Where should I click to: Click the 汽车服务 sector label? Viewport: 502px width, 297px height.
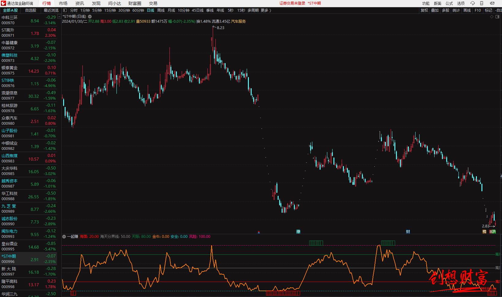pyautogui.click(x=238, y=21)
